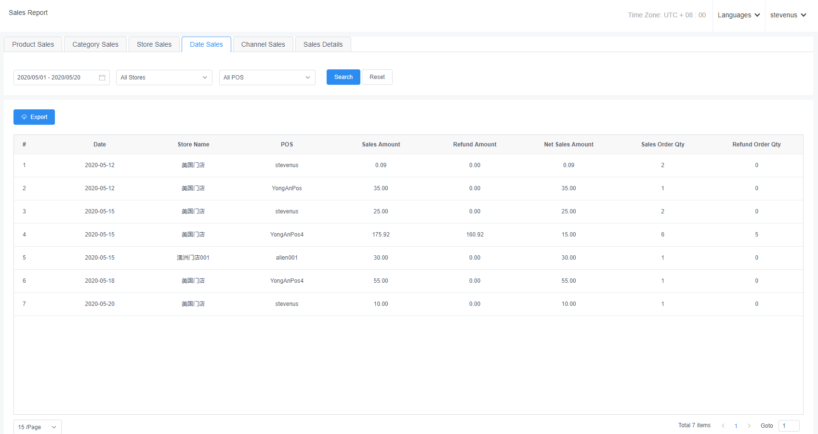Image resolution: width=818 pixels, height=434 pixels.
Task: Select the Store Sales tab
Action: 154,44
